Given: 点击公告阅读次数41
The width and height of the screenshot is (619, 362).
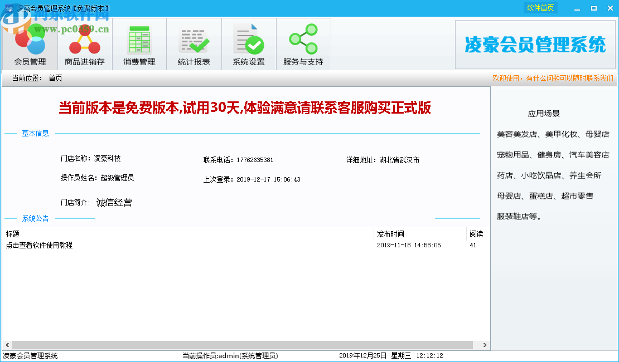Looking at the screenshot, I should (x=473, y=245).
